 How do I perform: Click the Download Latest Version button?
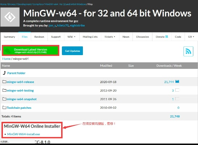[30, 50]
